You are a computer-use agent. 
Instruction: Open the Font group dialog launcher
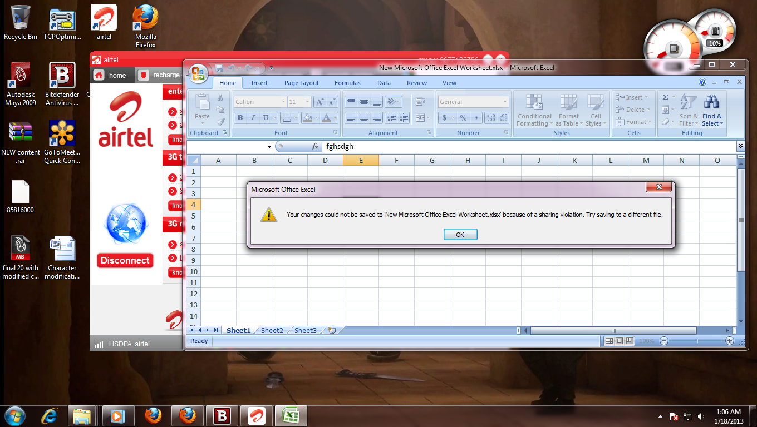click(336, 133)
